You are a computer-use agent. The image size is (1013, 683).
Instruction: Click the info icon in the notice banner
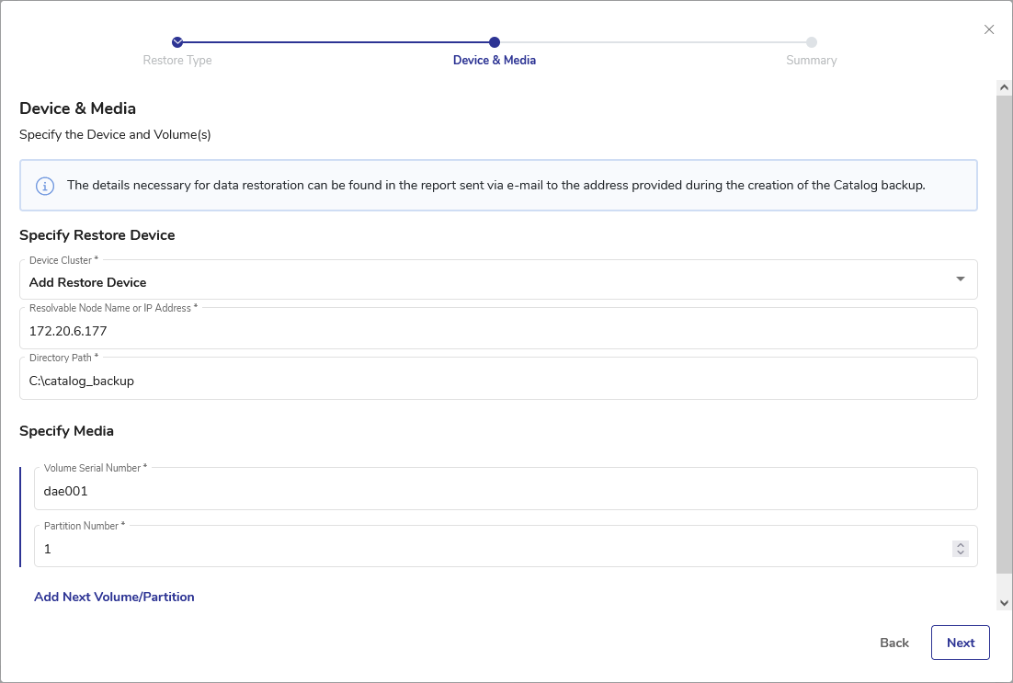pos(44,186)
